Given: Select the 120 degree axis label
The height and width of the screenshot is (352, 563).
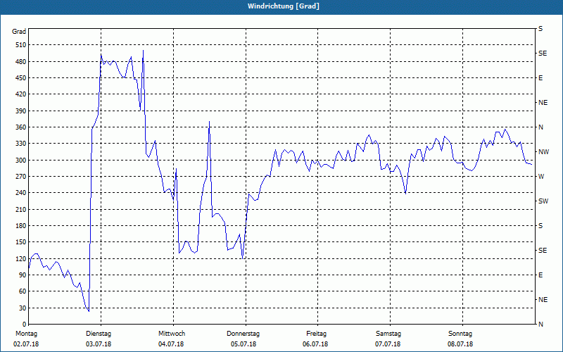Looking at the screenshot, I should 21,258.
